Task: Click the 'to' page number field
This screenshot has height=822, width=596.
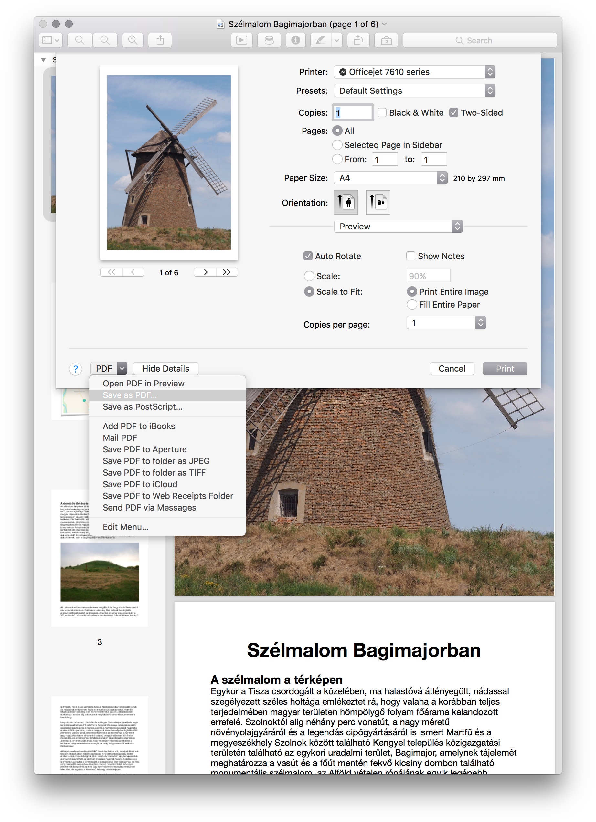Action: coord(434,160)
